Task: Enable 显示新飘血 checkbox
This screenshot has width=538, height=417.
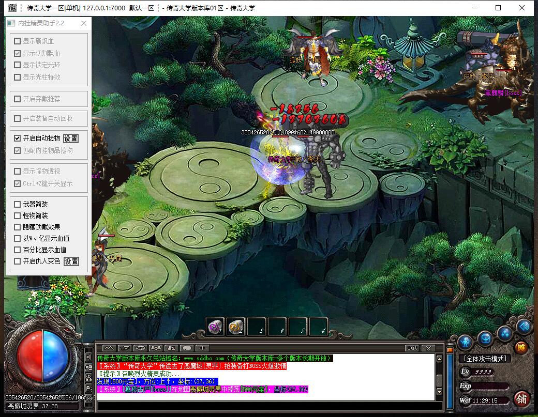Action: [17, 41]
